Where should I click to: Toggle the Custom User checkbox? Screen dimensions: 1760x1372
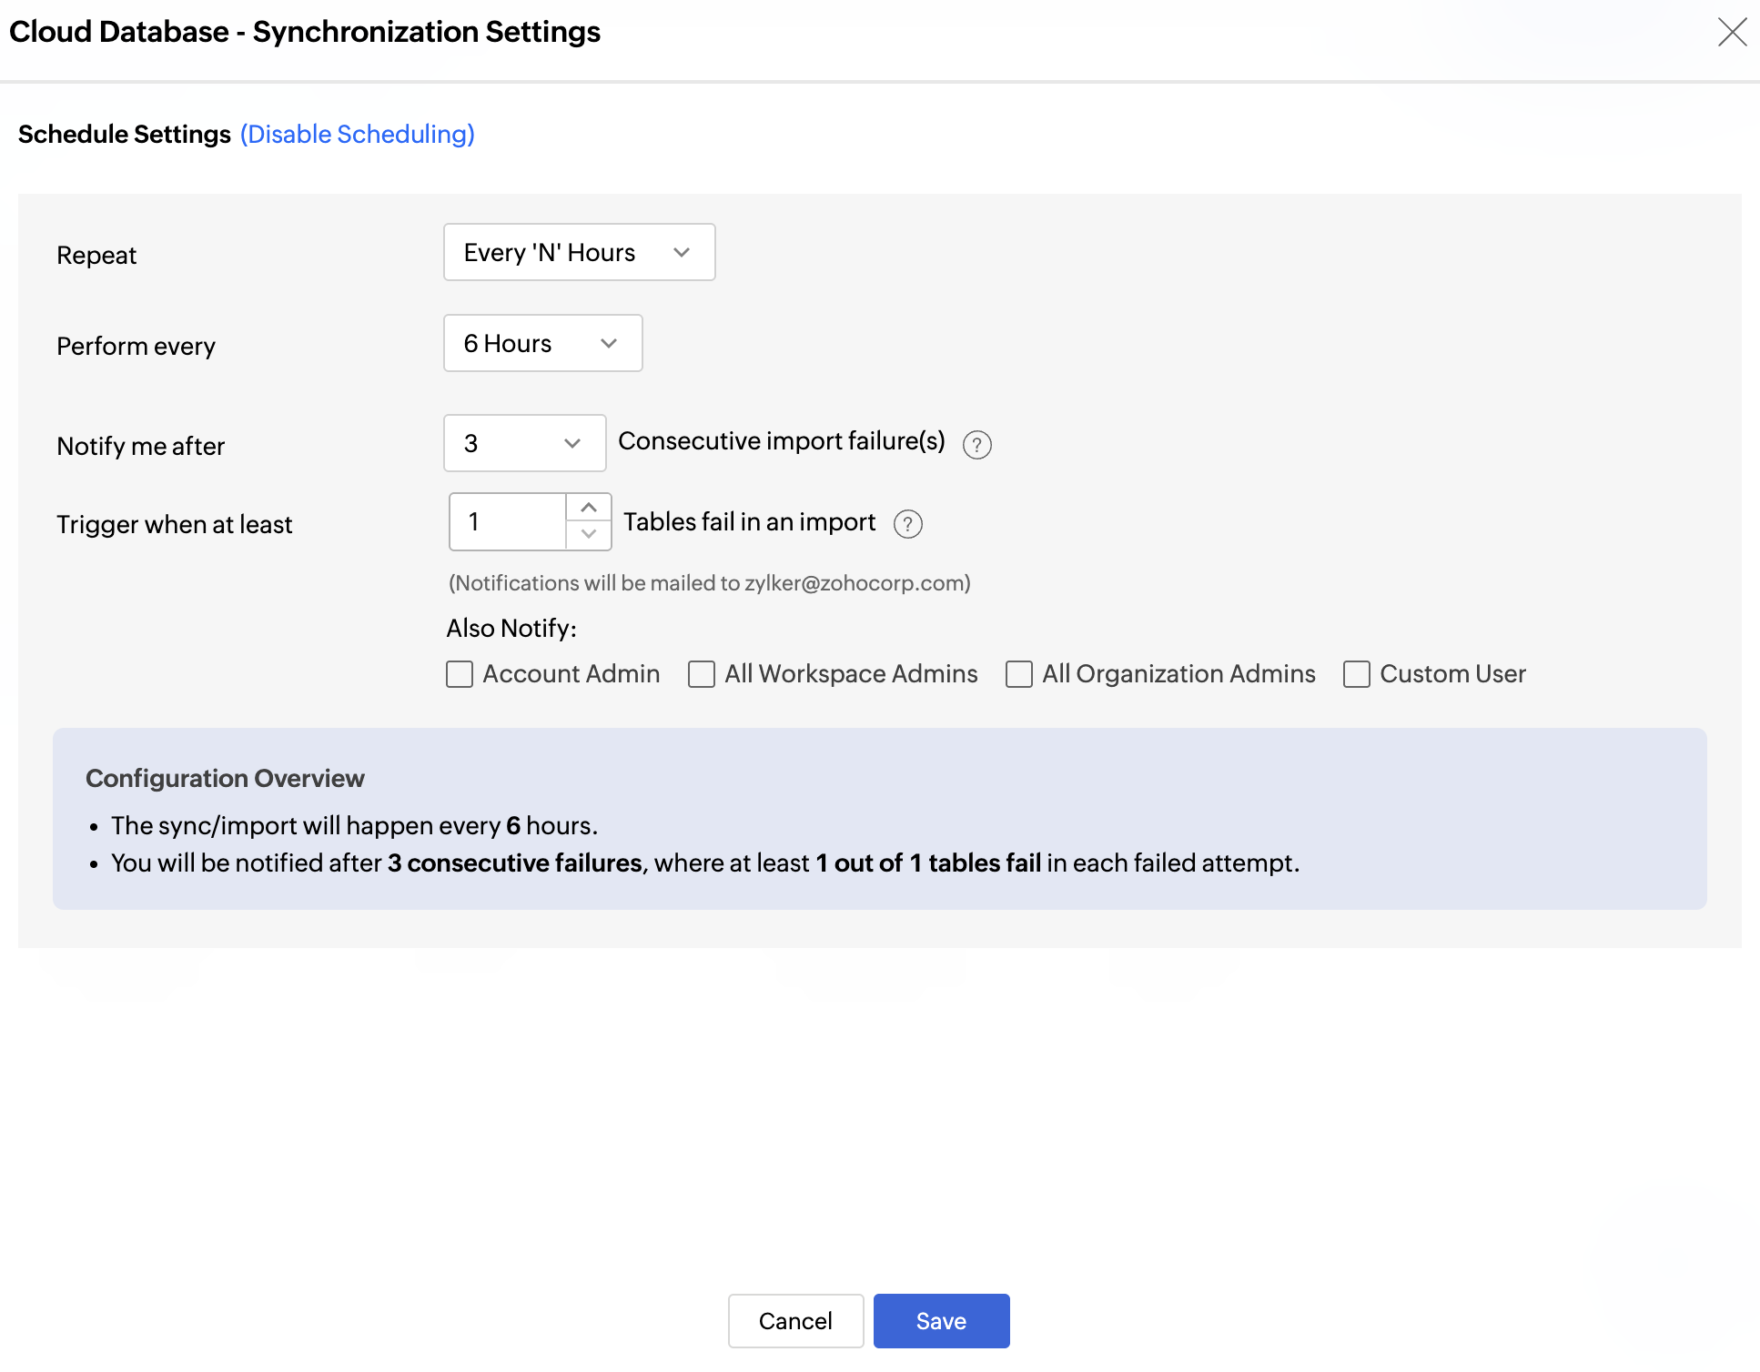[1357, 674]
